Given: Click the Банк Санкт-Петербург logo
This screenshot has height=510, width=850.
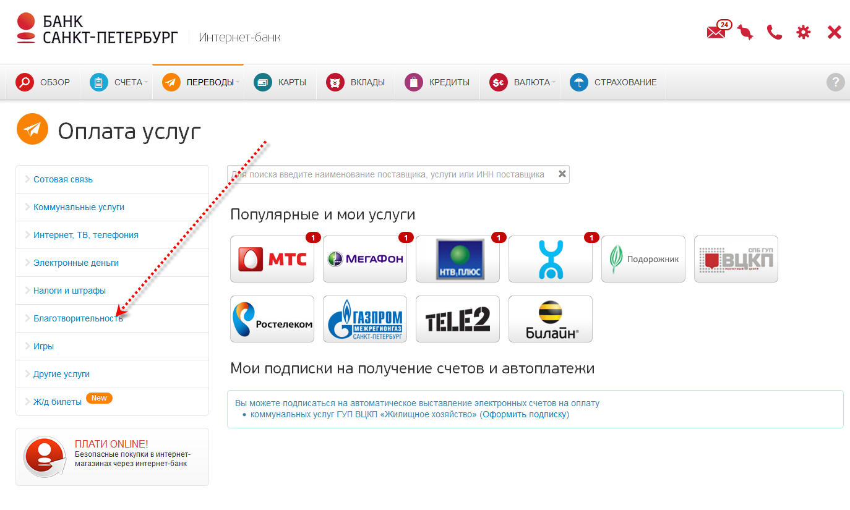Looking at the screenshot, I should point(97,28).
